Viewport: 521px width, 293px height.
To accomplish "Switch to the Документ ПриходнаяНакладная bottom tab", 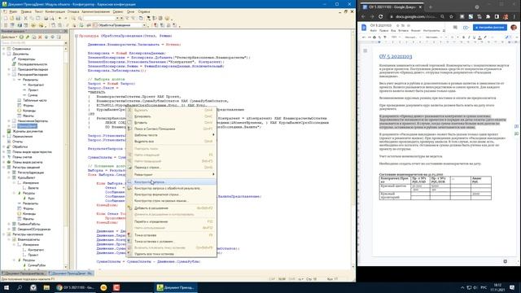I will tap(24, 273).
